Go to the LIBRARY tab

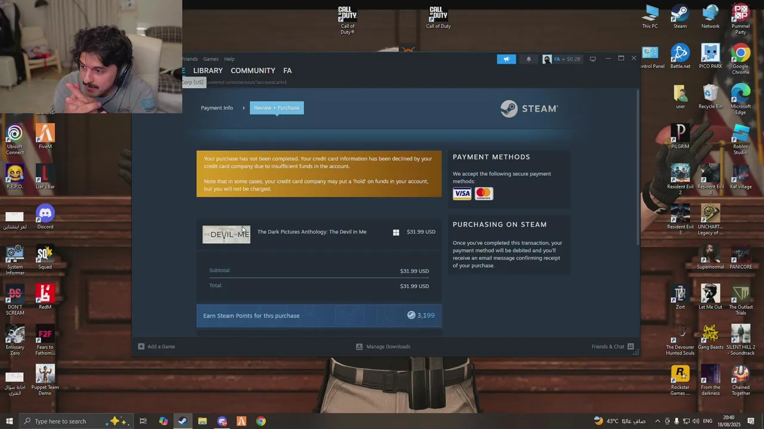[208, 70]
